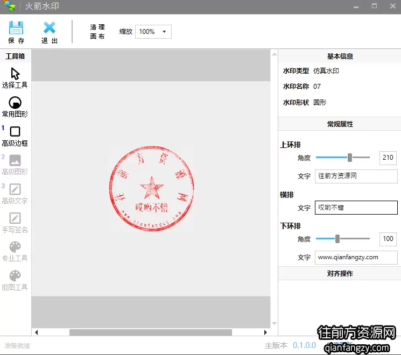Edit upper ring text field 往前方资源网
Viewport: 401px width, 355px height.
point(356,176)
